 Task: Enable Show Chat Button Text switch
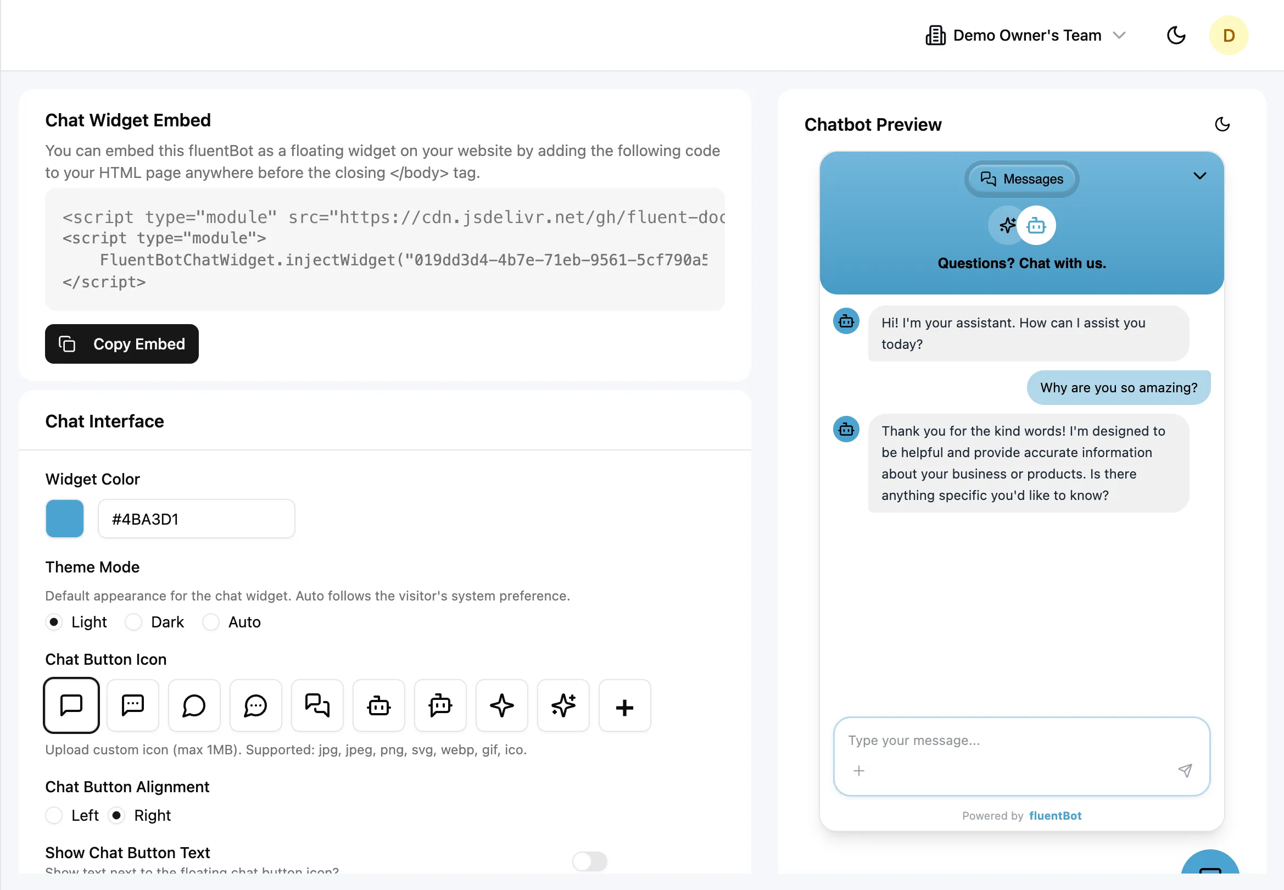(590, 861)
